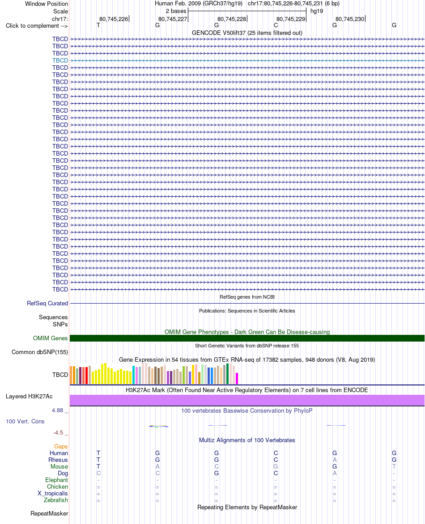Open 'Publications: Sequences in Scientific Articles' title

[x=247, y=311]
